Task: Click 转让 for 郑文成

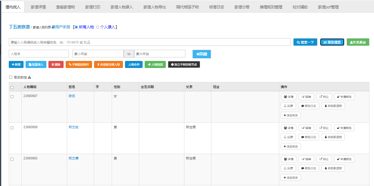Action: click(324, 128)
